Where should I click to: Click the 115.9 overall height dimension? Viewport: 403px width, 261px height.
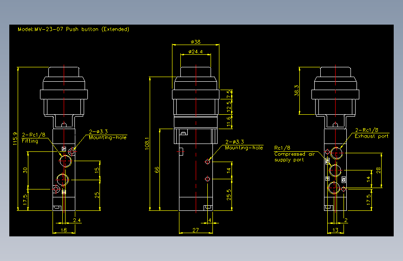click(x=15, y=139)
